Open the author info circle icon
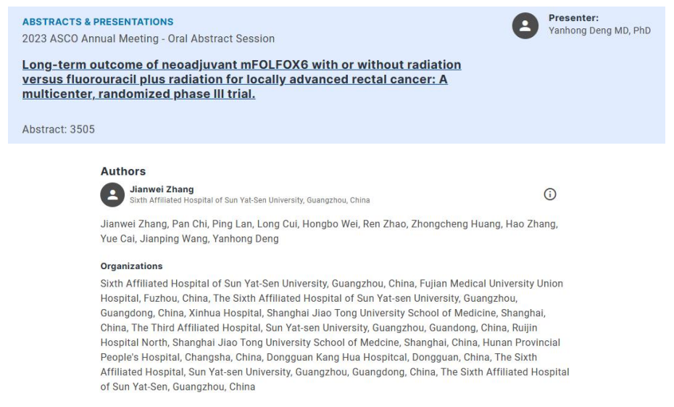 click(550, 194)
